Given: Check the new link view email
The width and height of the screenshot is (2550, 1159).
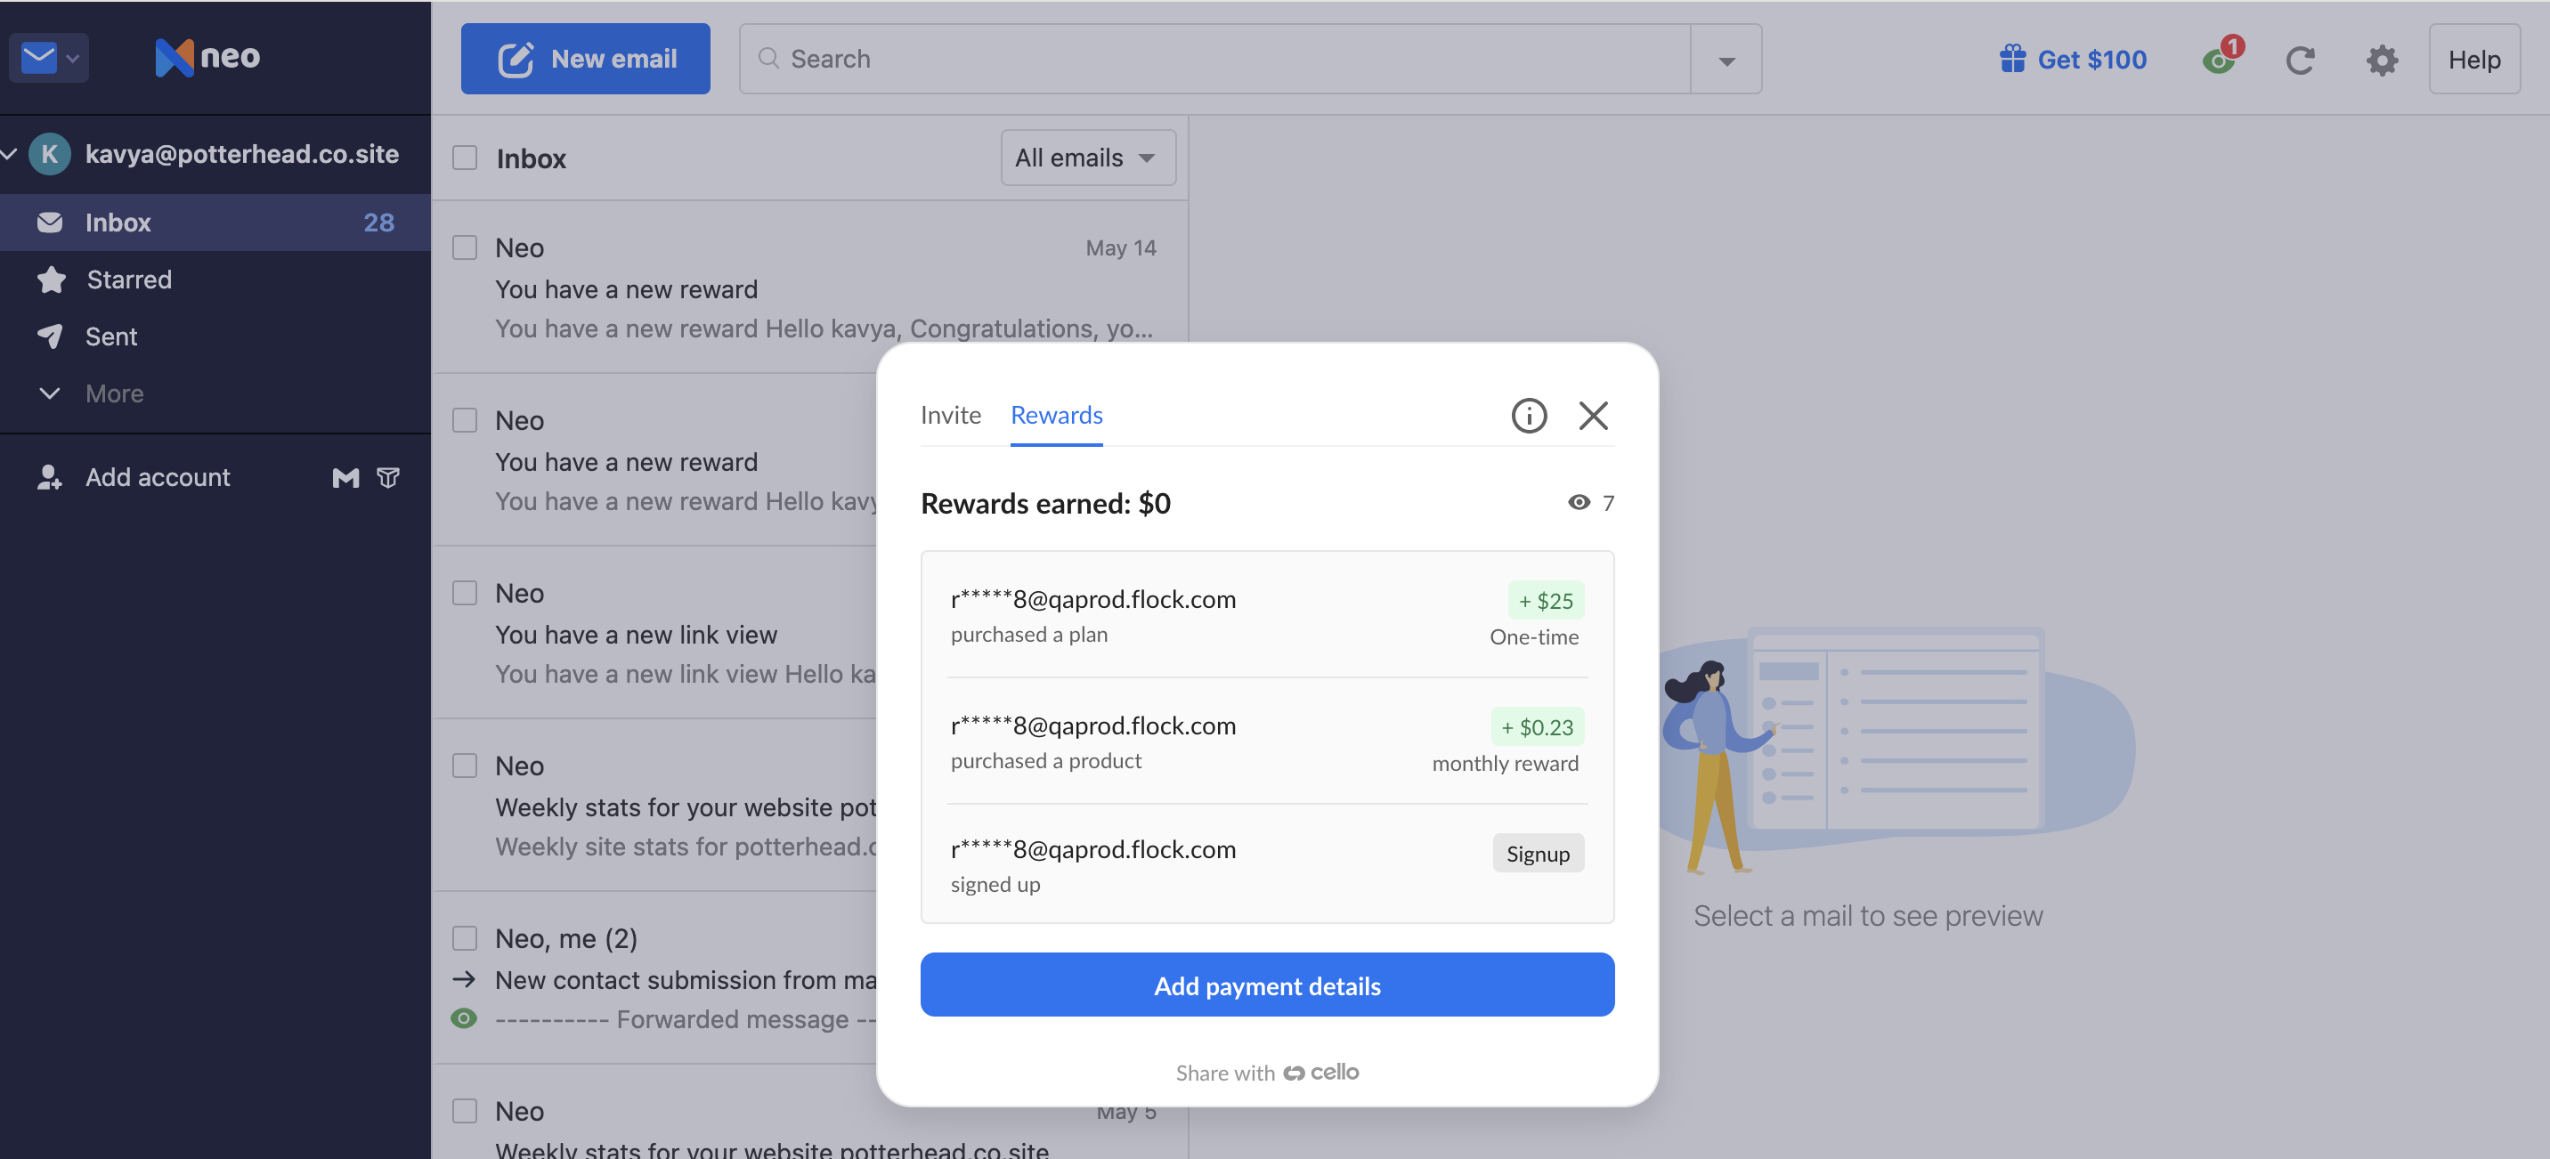Looking at the screenshot, I should (464, 593).
